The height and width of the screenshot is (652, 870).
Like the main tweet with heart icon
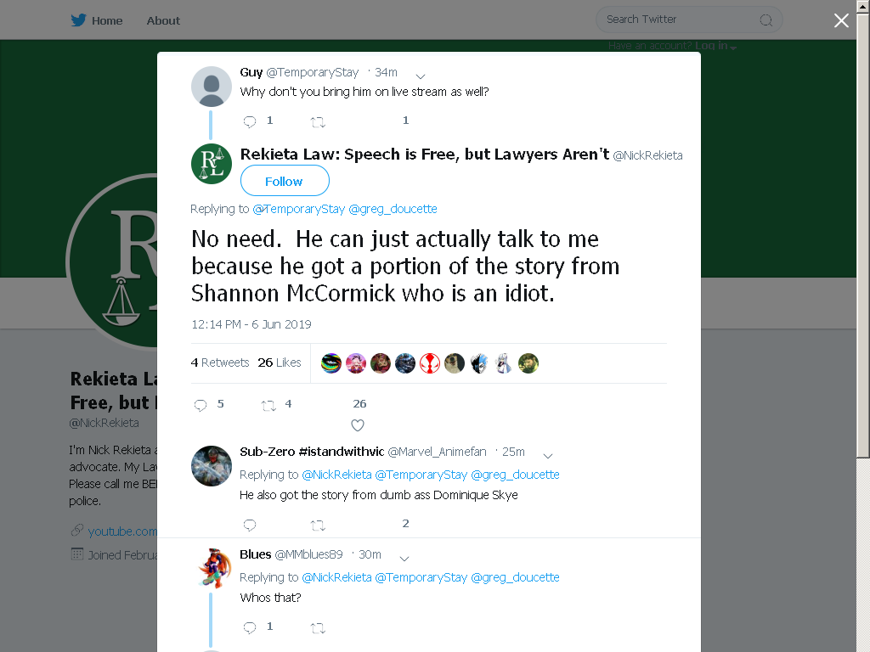pos(358,425)
